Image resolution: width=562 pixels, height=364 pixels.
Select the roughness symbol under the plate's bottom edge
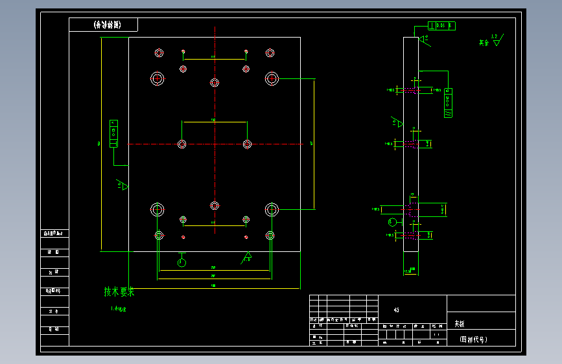click(x=246, y=258)
